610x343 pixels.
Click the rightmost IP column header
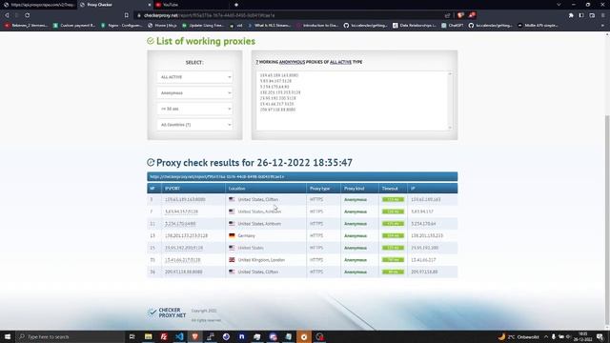[x=432, y=189]
